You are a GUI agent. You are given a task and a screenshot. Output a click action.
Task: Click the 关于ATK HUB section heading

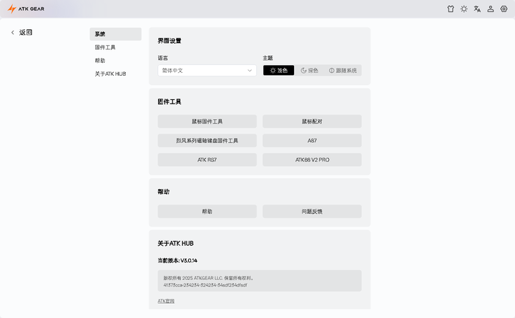[175, 244]
